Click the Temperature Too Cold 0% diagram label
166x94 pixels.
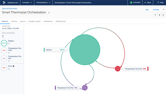point(135,69)
